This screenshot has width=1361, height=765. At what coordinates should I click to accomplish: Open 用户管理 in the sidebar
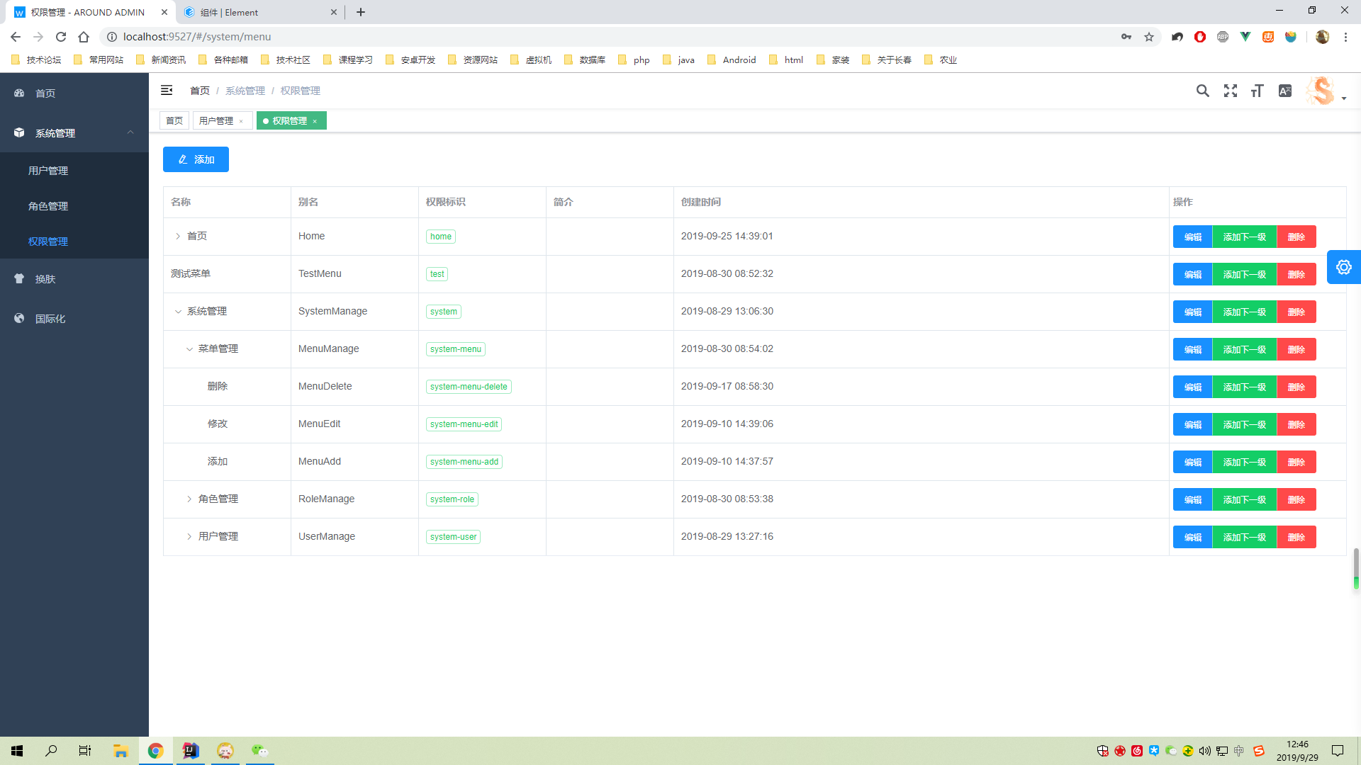point(74,171)
